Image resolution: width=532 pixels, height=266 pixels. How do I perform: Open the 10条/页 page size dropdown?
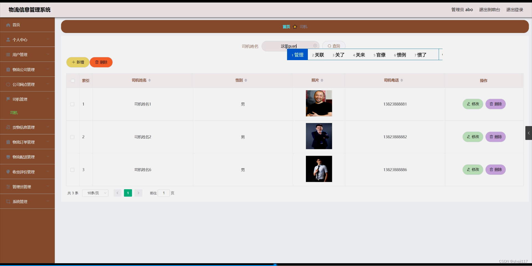coord(95,193)
